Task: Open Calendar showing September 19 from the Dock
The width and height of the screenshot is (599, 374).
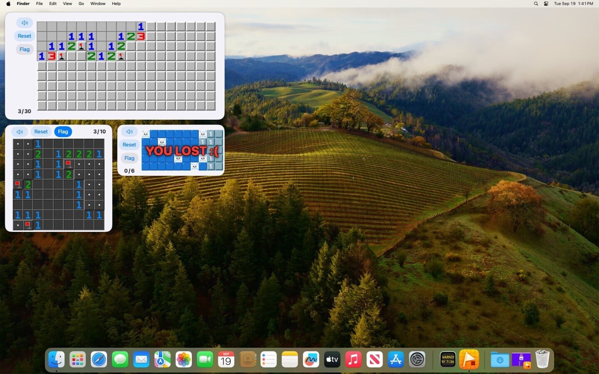Action: (x=226, y=359)
